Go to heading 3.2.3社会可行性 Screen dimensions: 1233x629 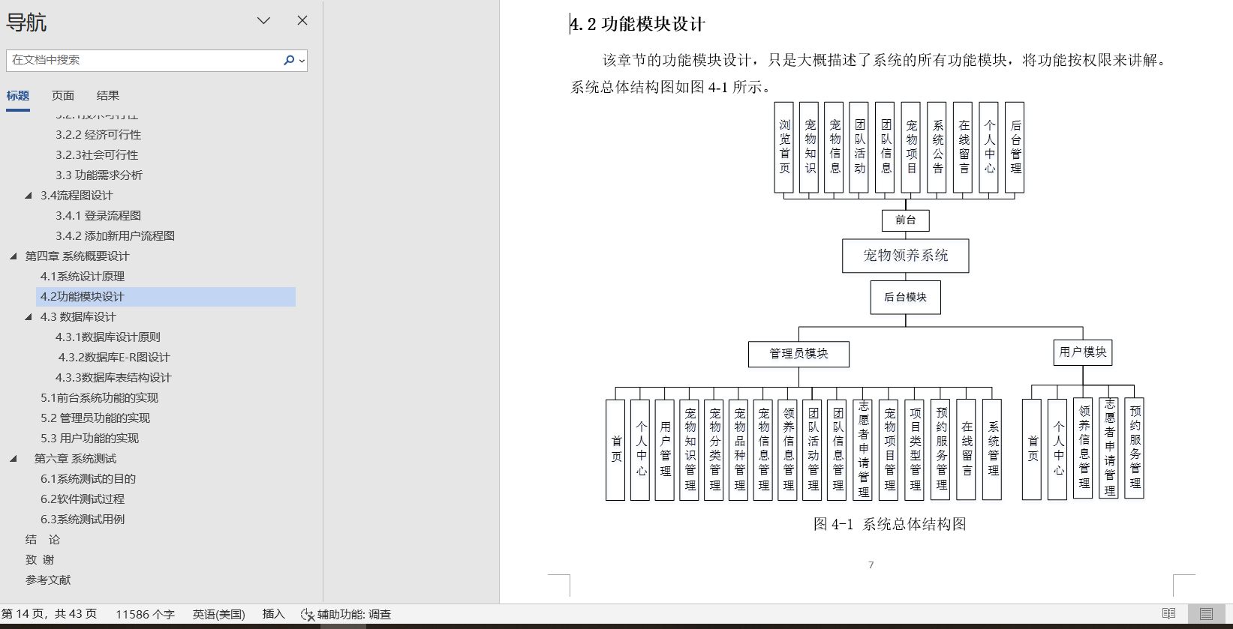(x=97, y=154)
